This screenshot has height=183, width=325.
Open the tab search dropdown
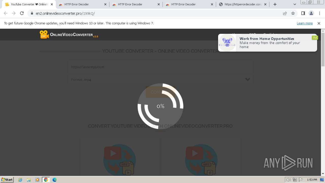(x=295, y=4)
